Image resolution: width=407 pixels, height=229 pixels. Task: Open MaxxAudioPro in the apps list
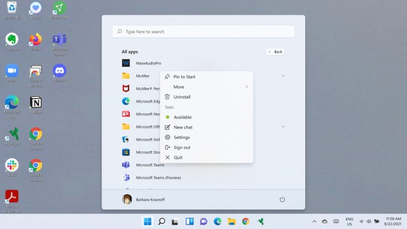(142, 63)
